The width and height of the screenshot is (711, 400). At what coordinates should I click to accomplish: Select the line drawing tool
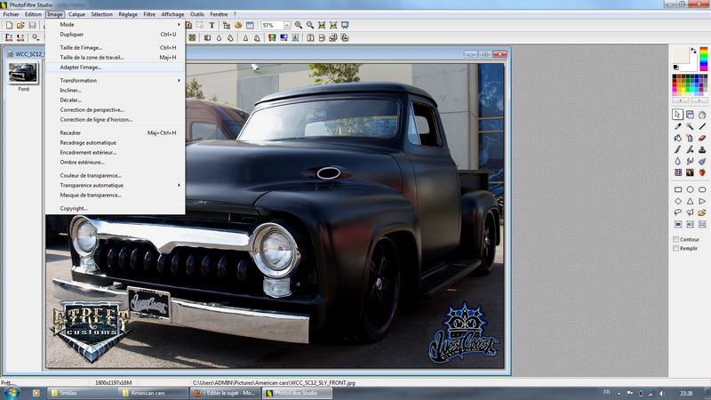(702, 126)
